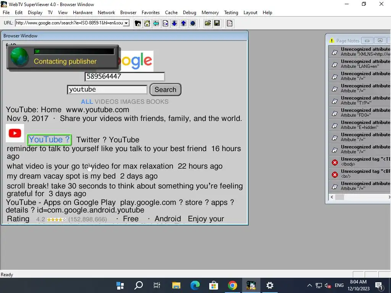Open Settings gear on taskbar
This screenshot has width=391, height=293.
pos(270,285)
